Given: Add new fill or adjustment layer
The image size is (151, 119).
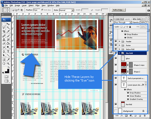Looking at the screenshot, I should coord(131,116).
